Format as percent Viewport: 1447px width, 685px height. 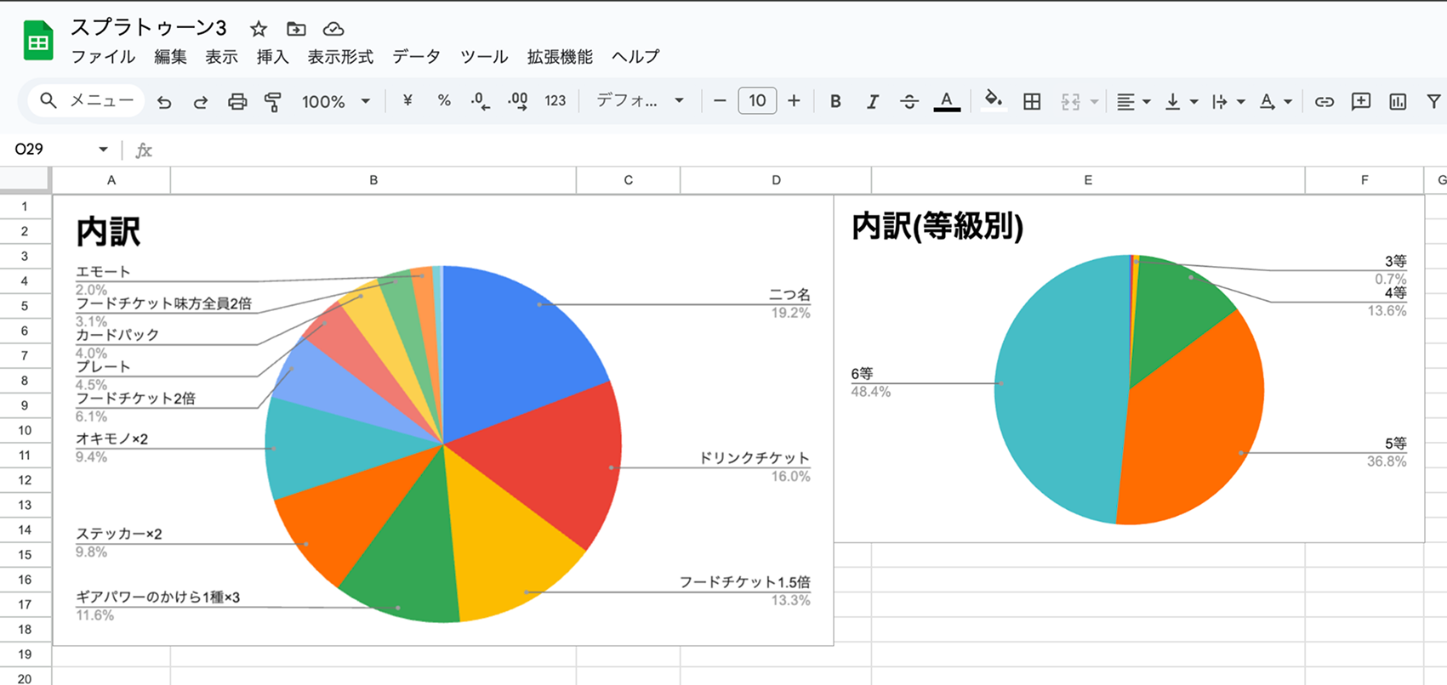point(444,101)
